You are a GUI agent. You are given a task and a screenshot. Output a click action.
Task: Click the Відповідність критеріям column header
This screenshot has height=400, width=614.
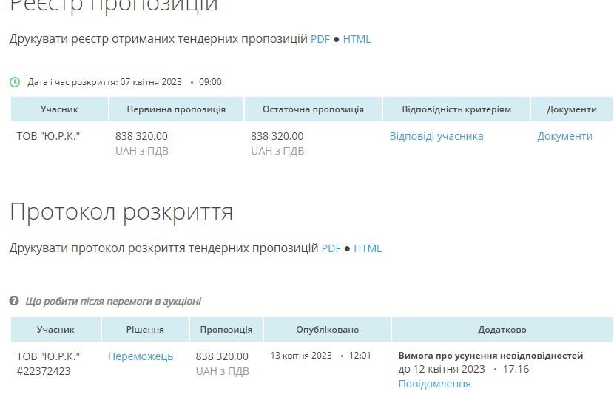click(x=456, y=109)
